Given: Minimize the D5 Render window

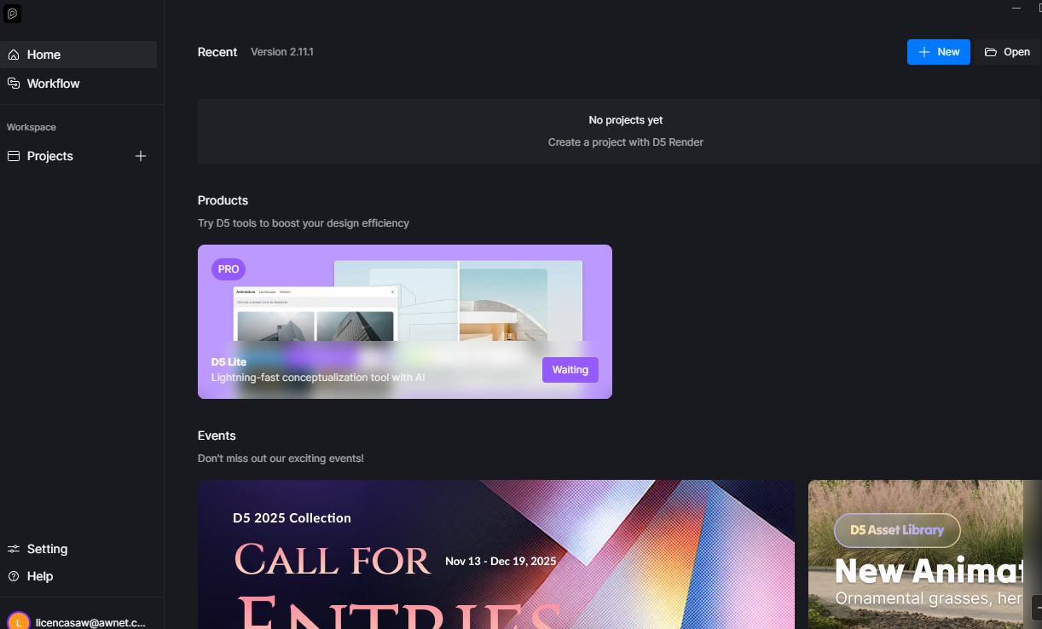Looking at the screenshot, I should point(1016,8).
